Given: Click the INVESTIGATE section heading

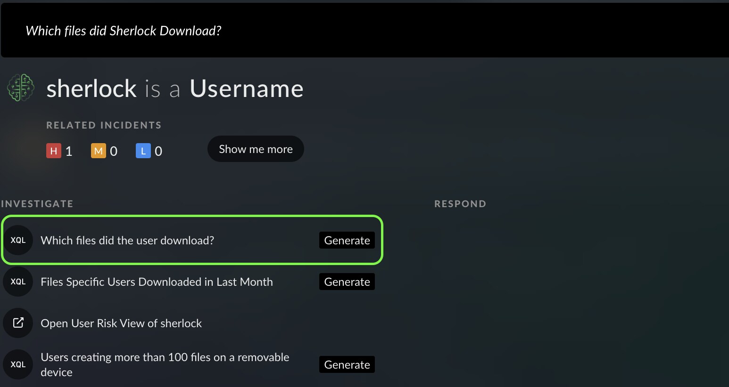Looking at the screenshot, I should coord(37,204).
